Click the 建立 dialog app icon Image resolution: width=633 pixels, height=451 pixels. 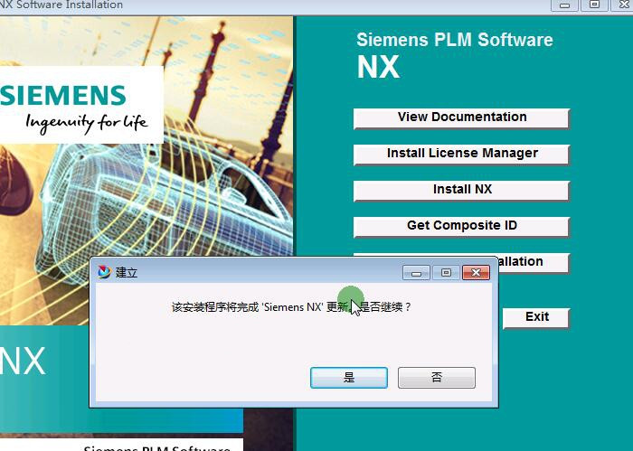(x=104, y=272)
